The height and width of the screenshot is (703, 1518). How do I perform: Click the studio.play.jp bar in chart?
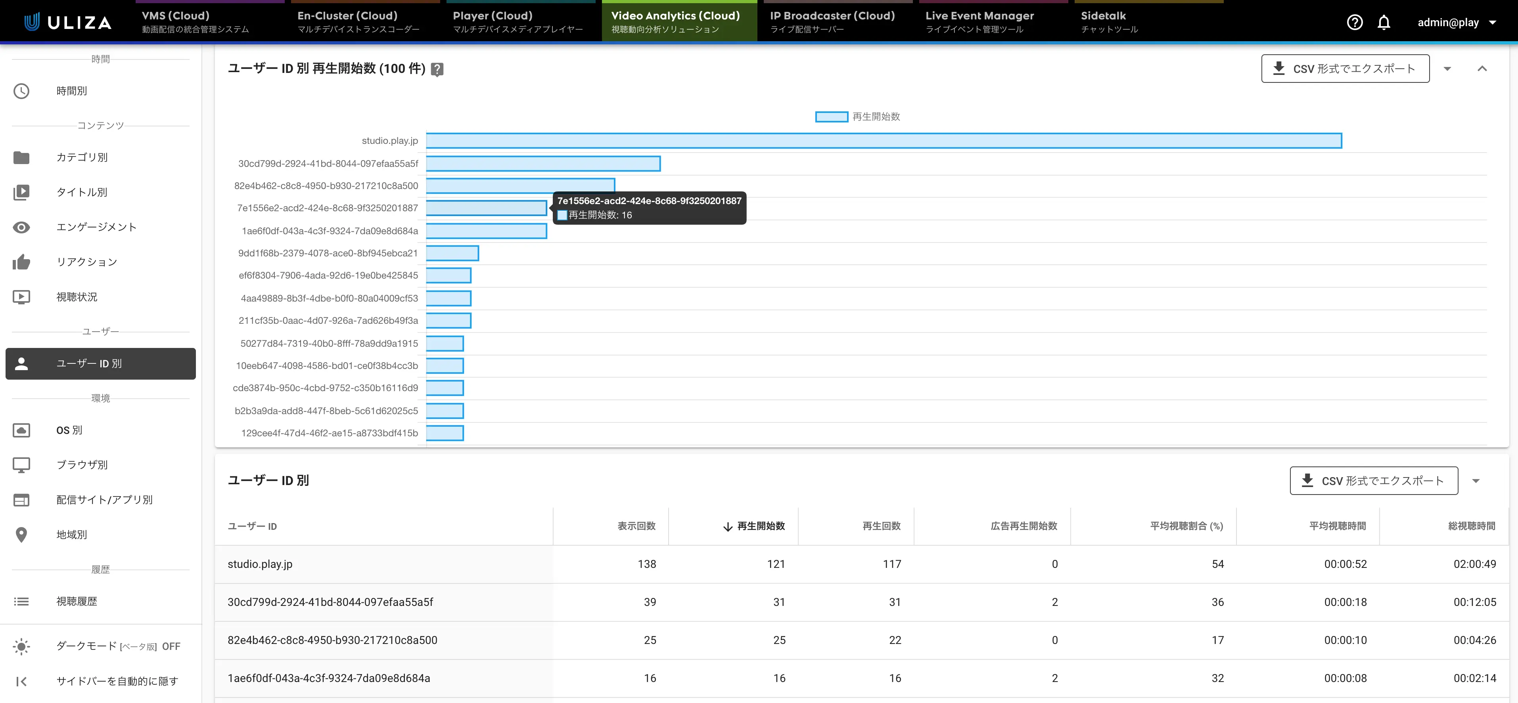[884, 141]
